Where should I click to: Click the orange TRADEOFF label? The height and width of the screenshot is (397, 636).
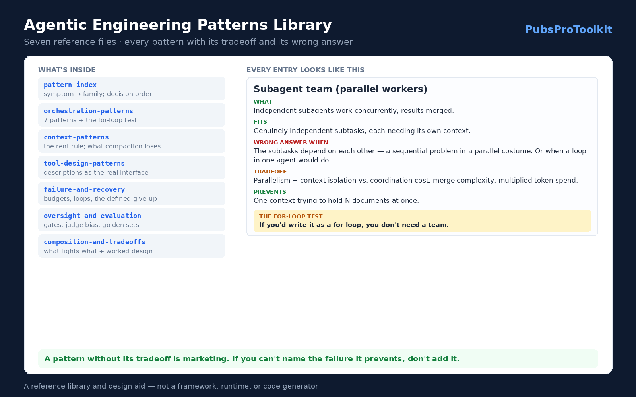point(270,172)
